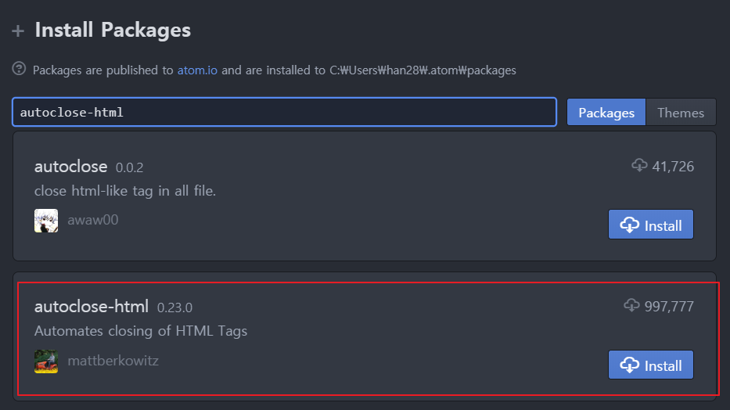This screenshot has width=730, height=410.
Task: Open the autoclose package title
Action: [70, 166]
